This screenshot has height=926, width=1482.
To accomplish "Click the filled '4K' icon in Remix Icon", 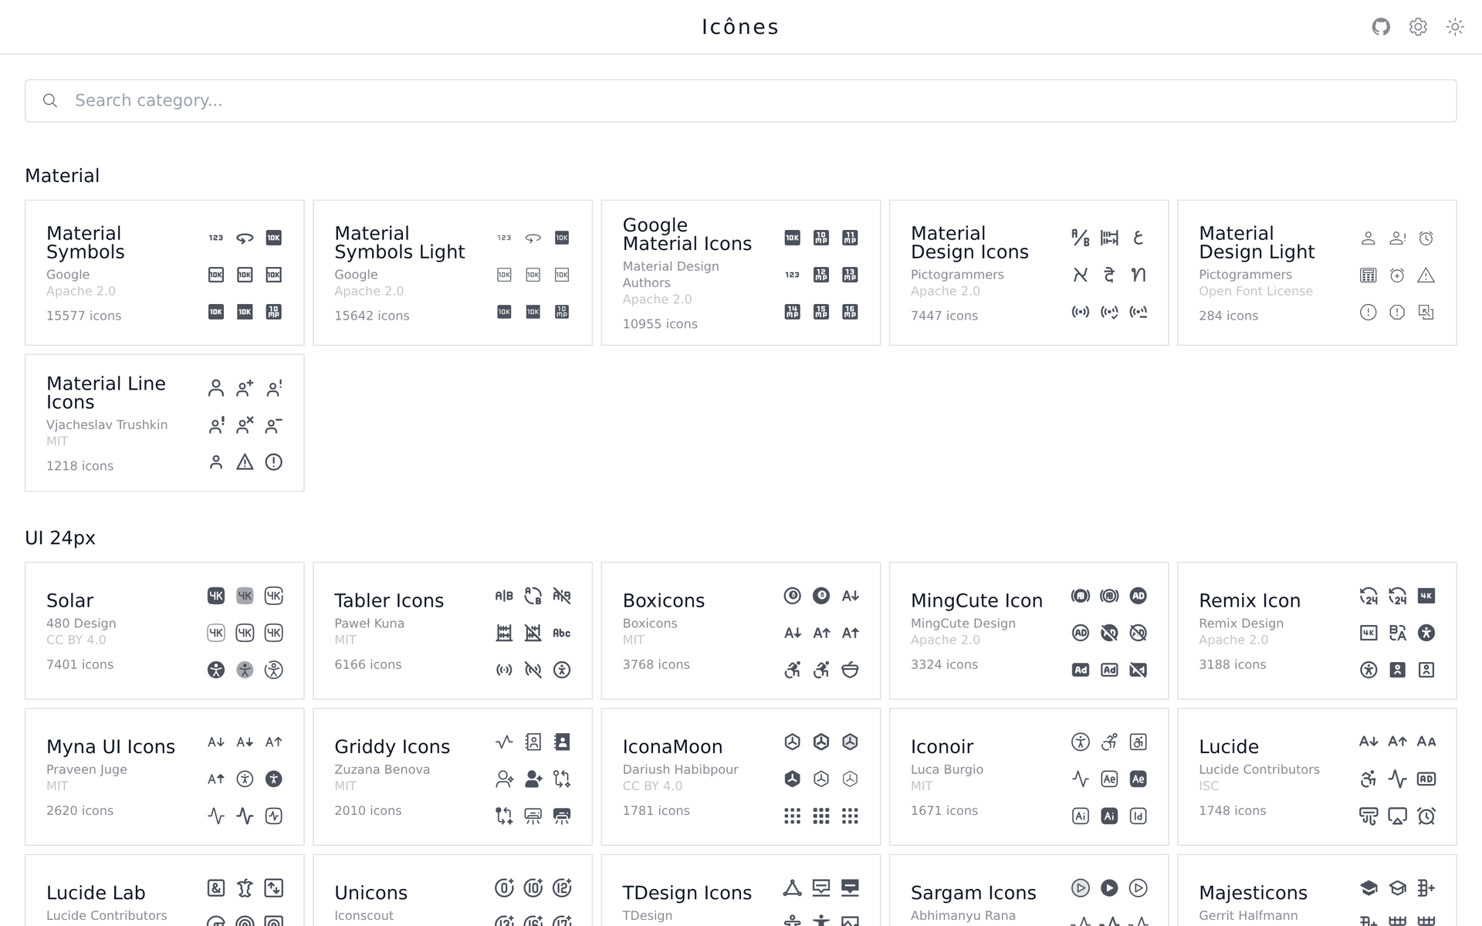I will pyautogui.click(x=1426, y=596).
